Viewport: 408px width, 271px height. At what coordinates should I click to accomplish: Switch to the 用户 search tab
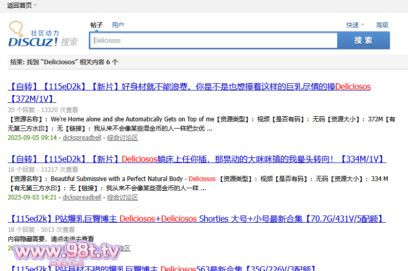pyautogui.click(x=118, y=25)
